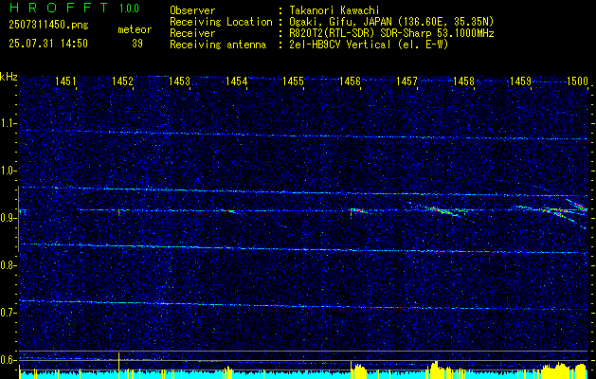Screen dimensions: 596x379
Task: Click the 1459 time axis label
Action: pos(520,81)
